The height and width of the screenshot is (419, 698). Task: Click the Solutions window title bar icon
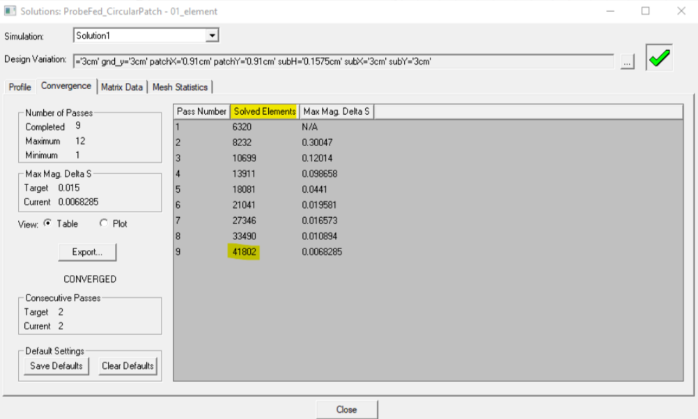[x=8, y=12]
